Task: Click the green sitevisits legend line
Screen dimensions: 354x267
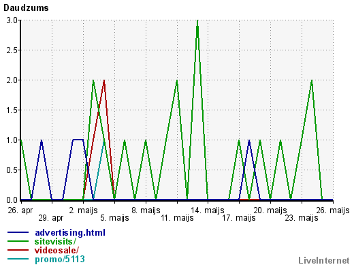Action: pyautogui.click(x=18, y=241)
